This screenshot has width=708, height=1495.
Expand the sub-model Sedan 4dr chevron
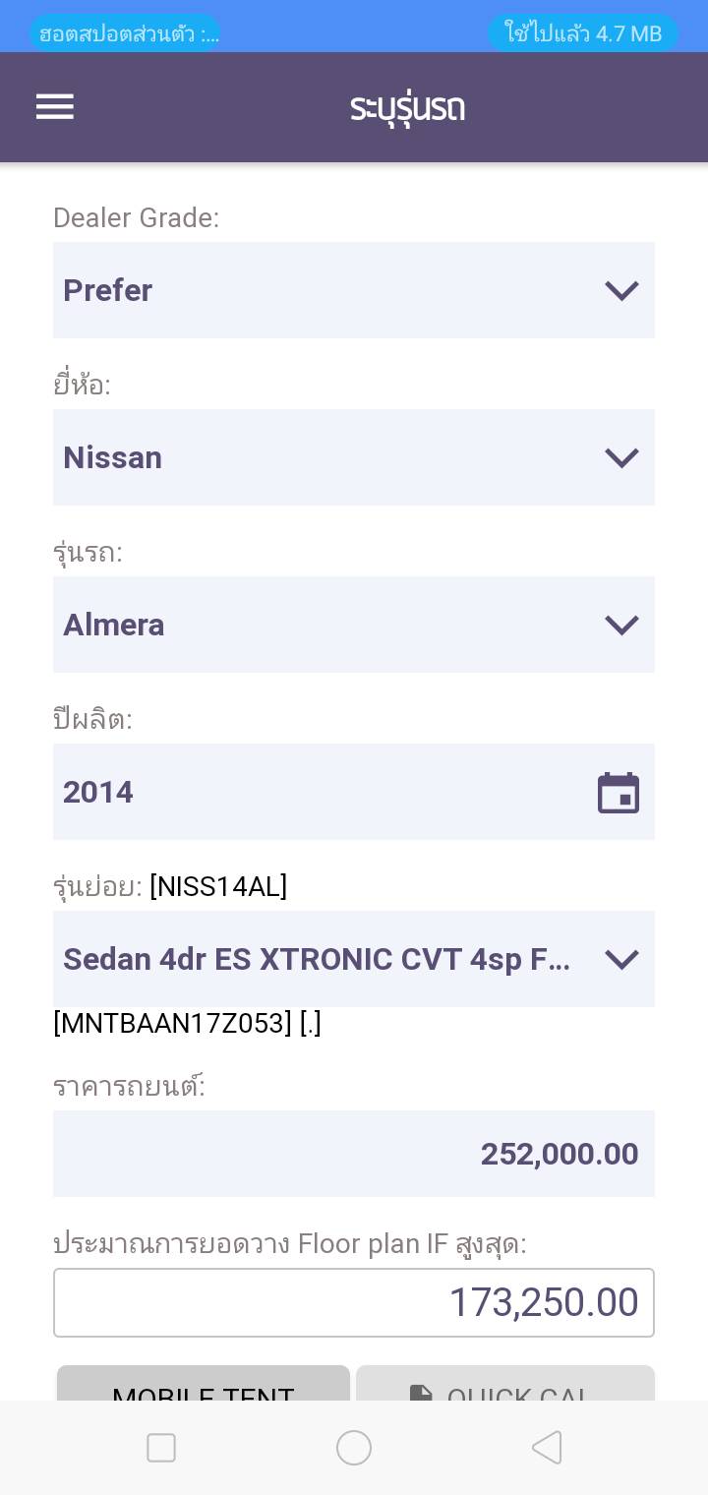(621, 960)
